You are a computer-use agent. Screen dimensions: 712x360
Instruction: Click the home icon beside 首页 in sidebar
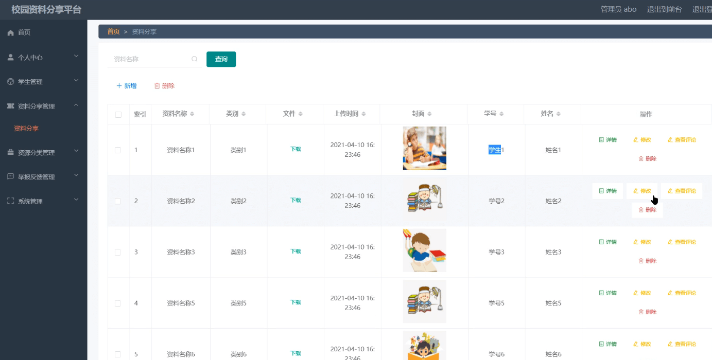click(10, 33)
